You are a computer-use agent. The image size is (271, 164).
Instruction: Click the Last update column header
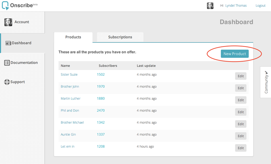click(x=146, y=66)
